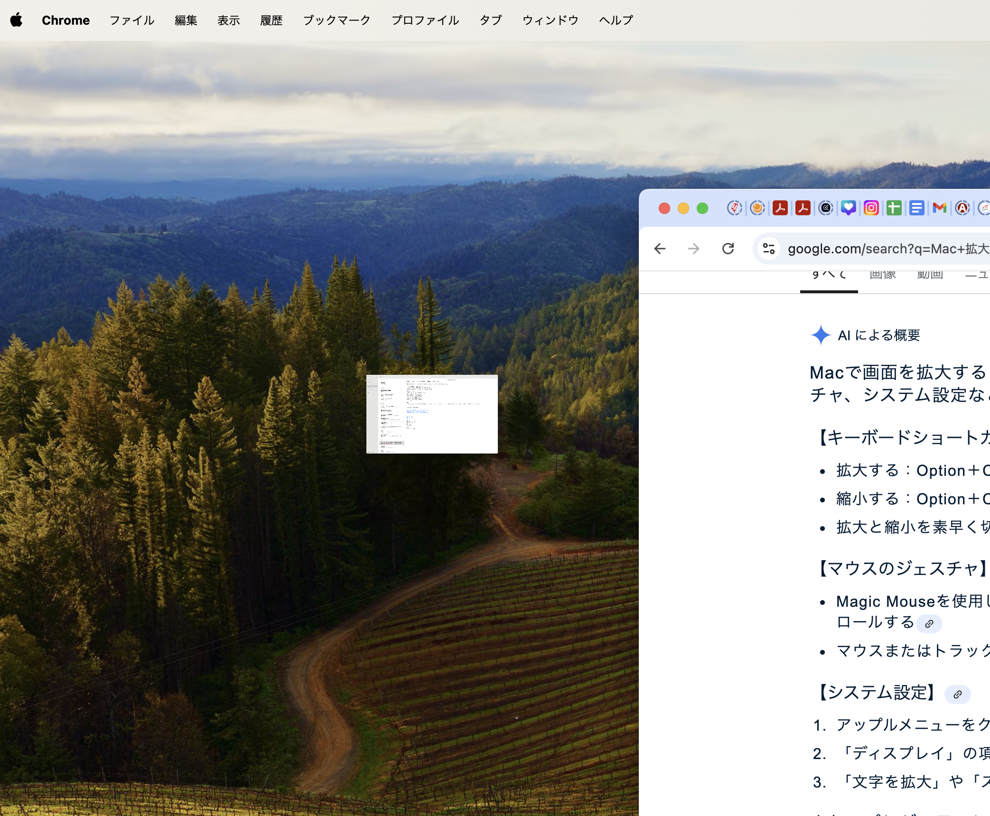The width and height of the screenshot is (990, 816).
Task: Open the Apple menu
Action: (16, 20)
